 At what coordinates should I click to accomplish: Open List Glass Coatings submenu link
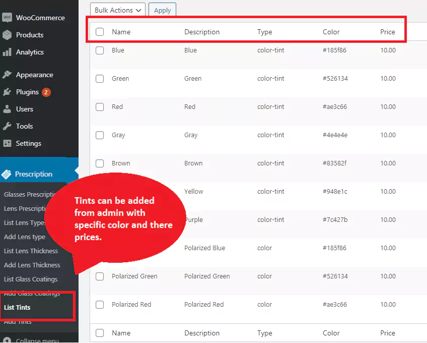pyautogui.click(x=31, y=279)
